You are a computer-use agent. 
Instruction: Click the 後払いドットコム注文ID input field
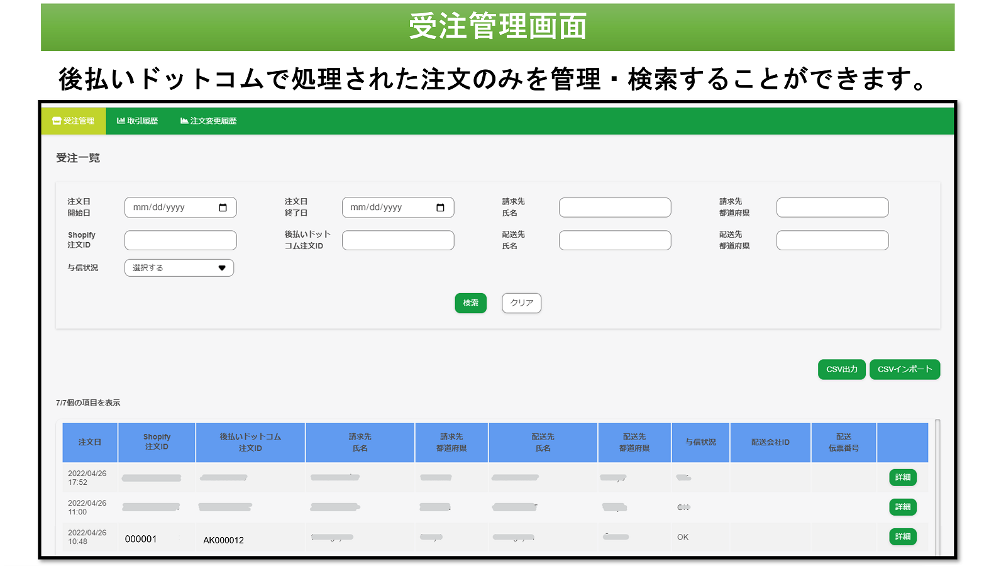point(398,240)
